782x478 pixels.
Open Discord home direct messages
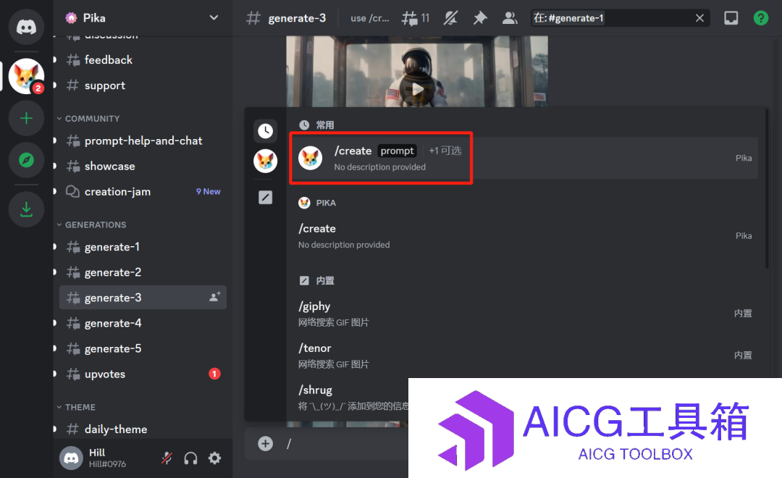tap(26, 27)
